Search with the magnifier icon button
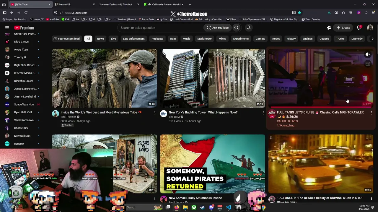 click(x=237, y=28)
